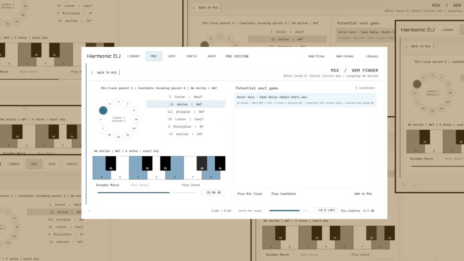464x261 pixels.
Task: Click the Am dorian exact key summary line
Action: [x=126, y=151]
